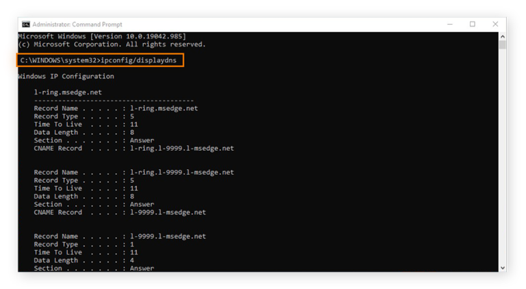Click Record Name value 'l-ring.l-9999.l-msedge.net'
This screenshot has width=526, height=289.
(x=181, y=173)
